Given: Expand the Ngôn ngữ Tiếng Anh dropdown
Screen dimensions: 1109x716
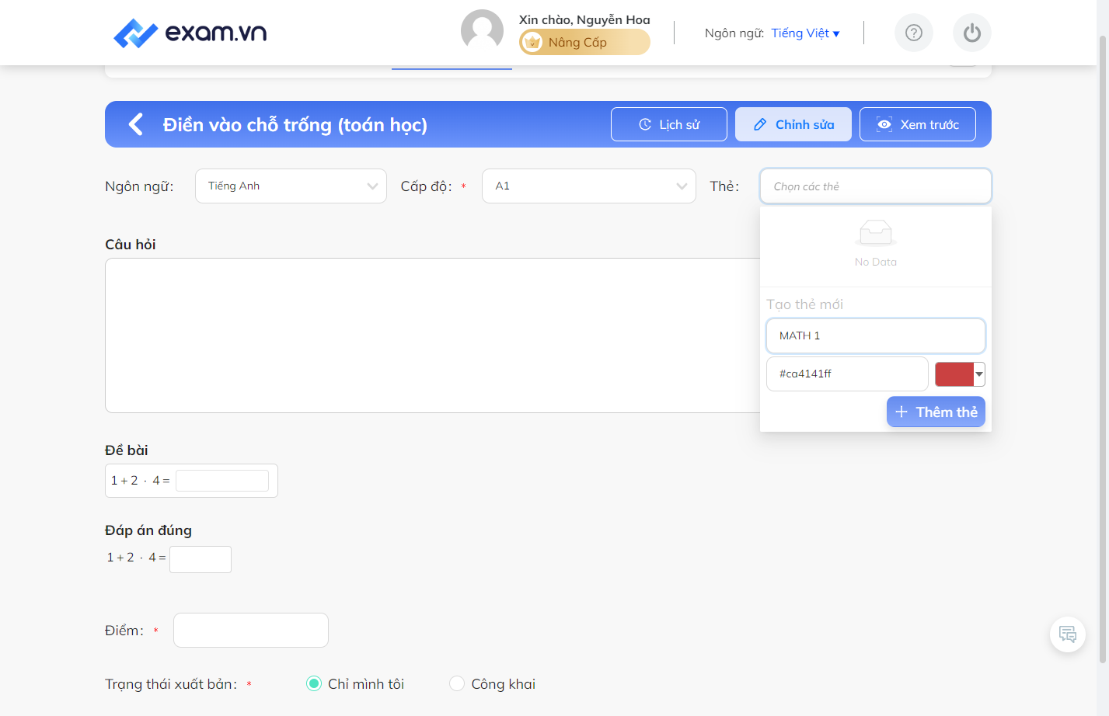Looking at the screenshot, I should (x=291, y=186).
